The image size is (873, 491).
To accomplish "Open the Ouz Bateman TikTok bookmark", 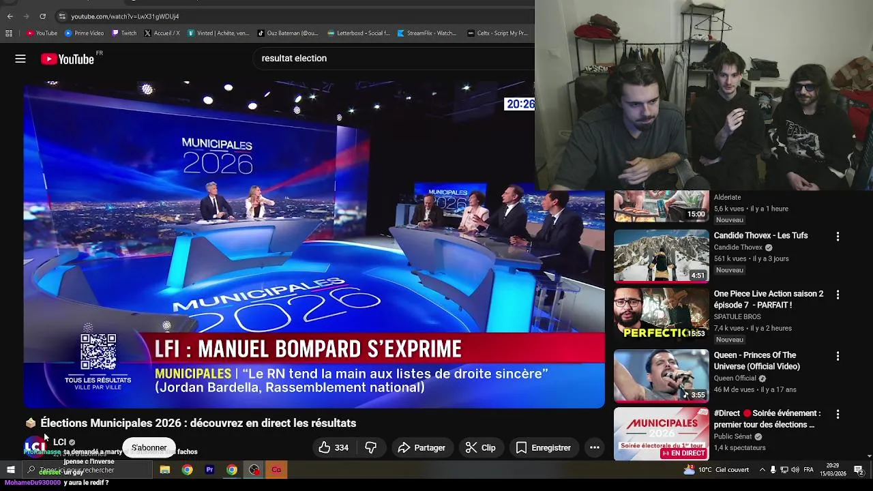I will [288, 33].
